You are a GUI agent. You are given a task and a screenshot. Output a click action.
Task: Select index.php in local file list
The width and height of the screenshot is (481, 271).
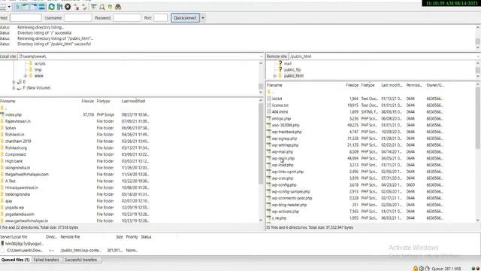(x=14, y=114)
